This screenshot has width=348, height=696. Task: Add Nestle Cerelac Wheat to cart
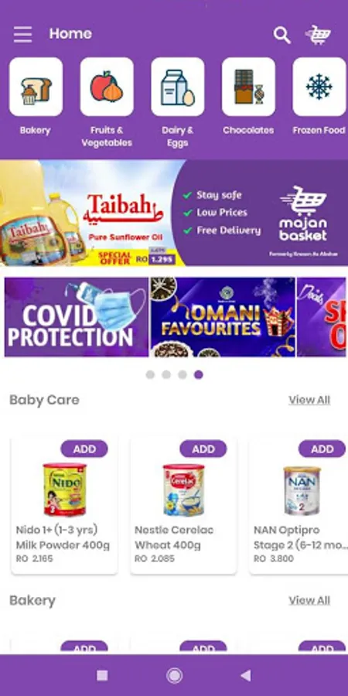tap(203, 449)
